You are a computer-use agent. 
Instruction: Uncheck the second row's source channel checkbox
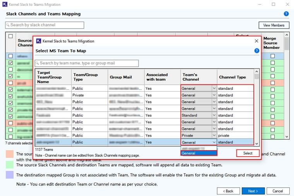pyautogui.click(x=11, y=63)
